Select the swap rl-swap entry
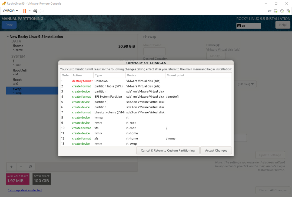This screenshot has height=197, width=292. 32,90
